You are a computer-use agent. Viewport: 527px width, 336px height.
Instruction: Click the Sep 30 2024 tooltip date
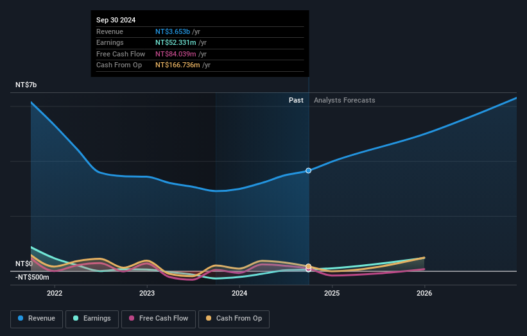click(x=116, y=20)
